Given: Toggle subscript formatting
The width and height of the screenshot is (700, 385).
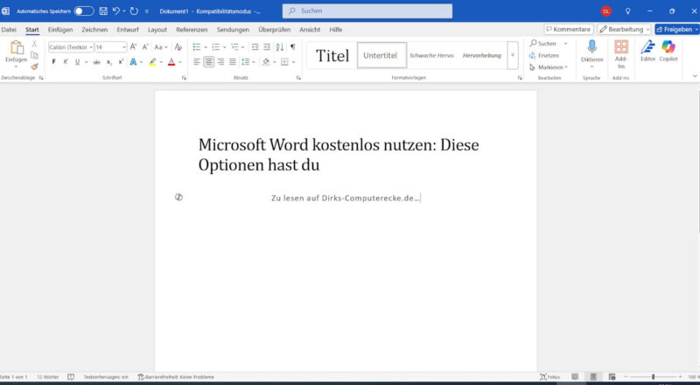Looking at the screenshot, I should point(108,62).
